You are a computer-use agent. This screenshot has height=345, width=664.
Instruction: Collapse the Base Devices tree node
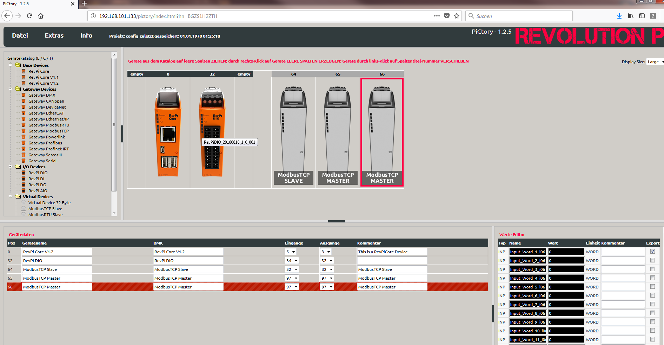point(11,65)
